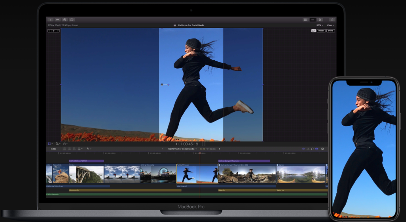
Task: Select the Jetty archive clip thumbnail
Action: [x=158, y=173]
